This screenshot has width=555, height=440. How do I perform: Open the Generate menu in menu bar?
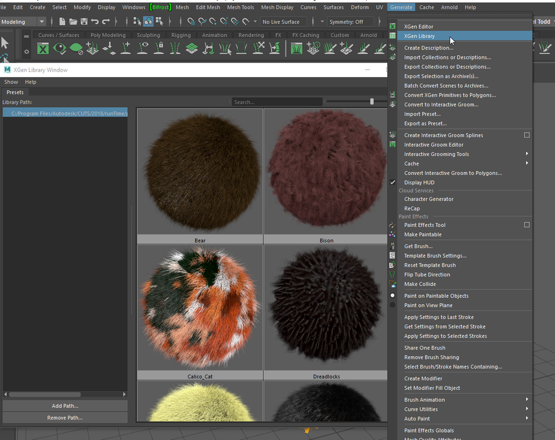pyautogui.click(x=401, y=7)
